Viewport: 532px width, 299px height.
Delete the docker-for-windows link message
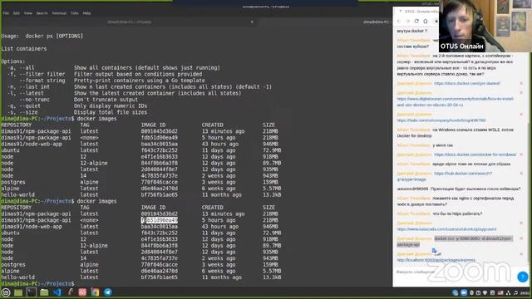521,154
